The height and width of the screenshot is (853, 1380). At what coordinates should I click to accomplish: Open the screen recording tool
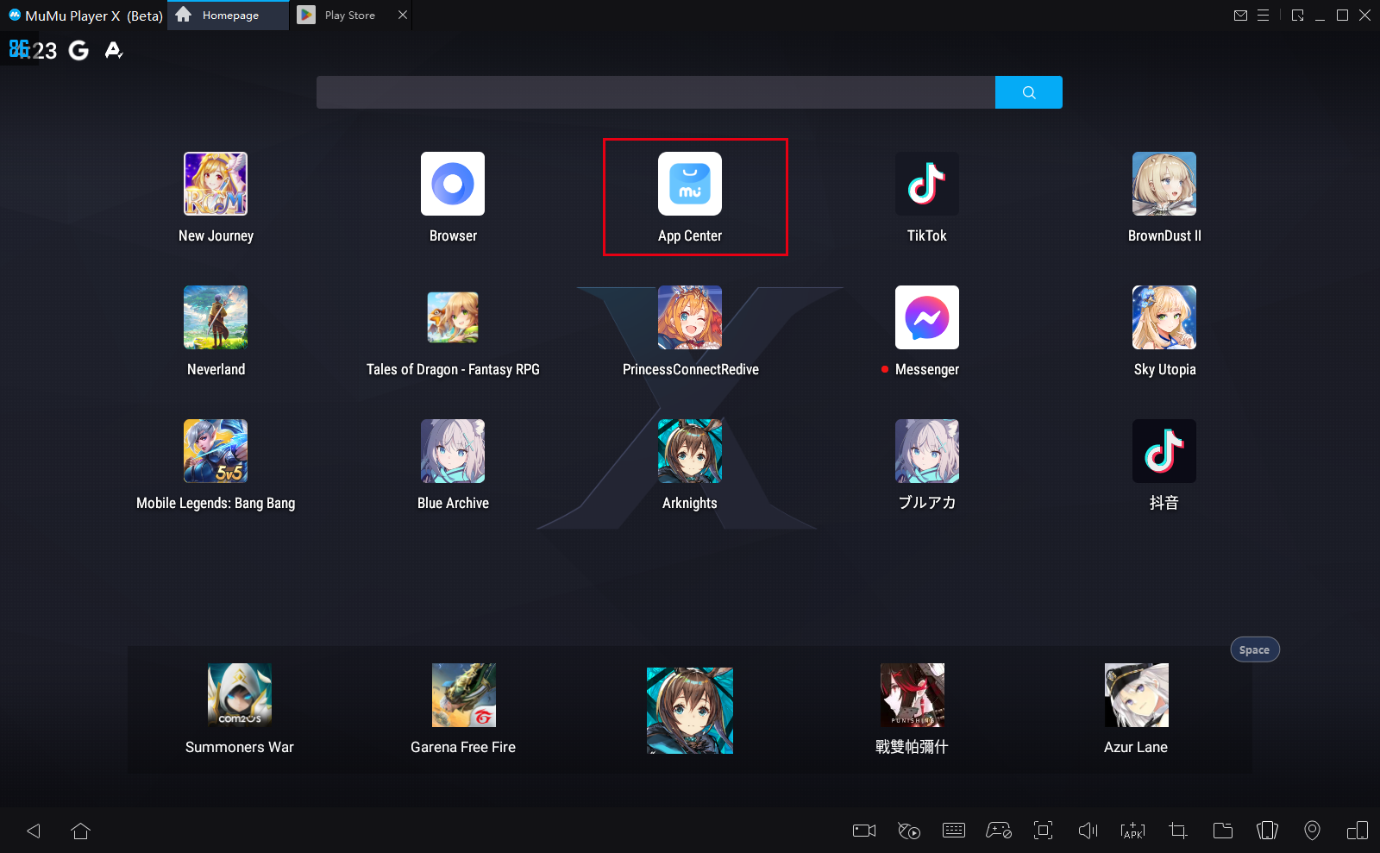pyautogui.click(x=864, y=831)
